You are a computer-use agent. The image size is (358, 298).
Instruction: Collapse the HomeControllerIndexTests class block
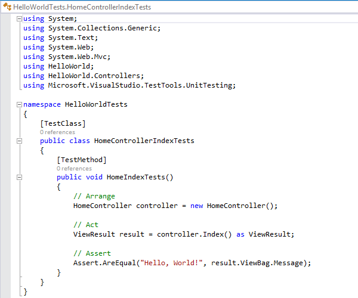[20, 141]
